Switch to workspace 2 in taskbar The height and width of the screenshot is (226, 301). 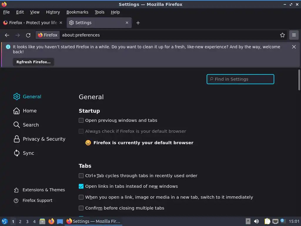[x=20, y=222]
